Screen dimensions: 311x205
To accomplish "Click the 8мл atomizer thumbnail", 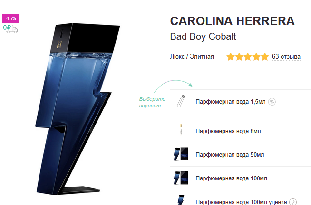I will click(181, 130).
